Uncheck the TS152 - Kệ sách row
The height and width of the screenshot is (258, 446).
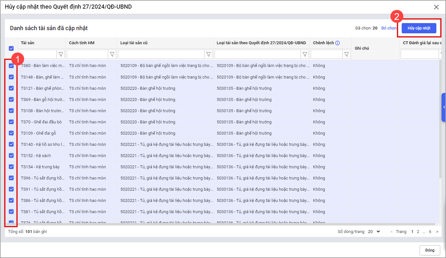click(x=11, y=155)
